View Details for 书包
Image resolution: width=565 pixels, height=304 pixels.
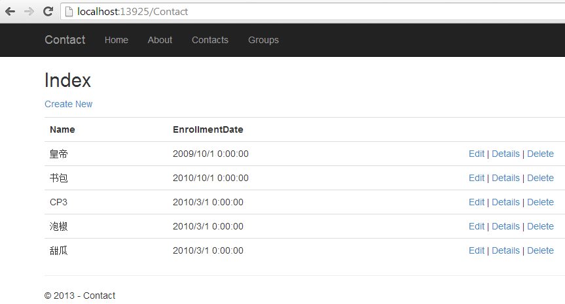click(x=505, y=178)
